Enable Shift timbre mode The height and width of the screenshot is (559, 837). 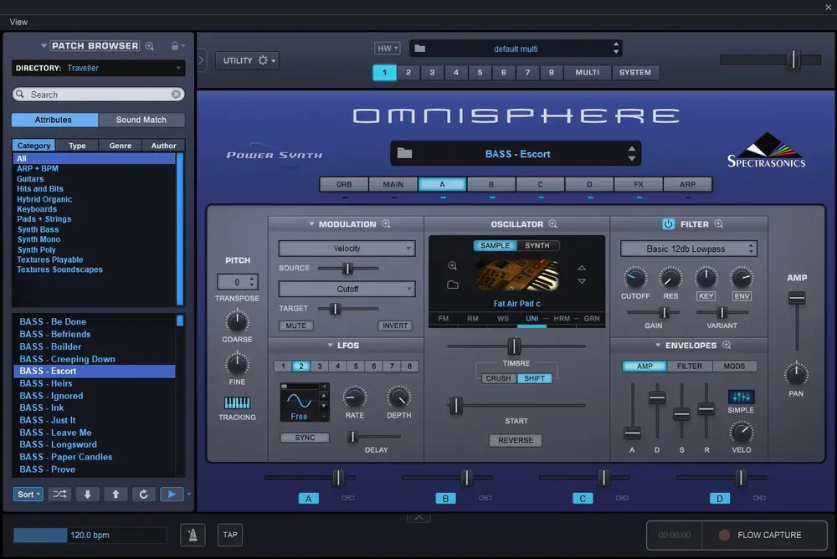tap(534, 378)
